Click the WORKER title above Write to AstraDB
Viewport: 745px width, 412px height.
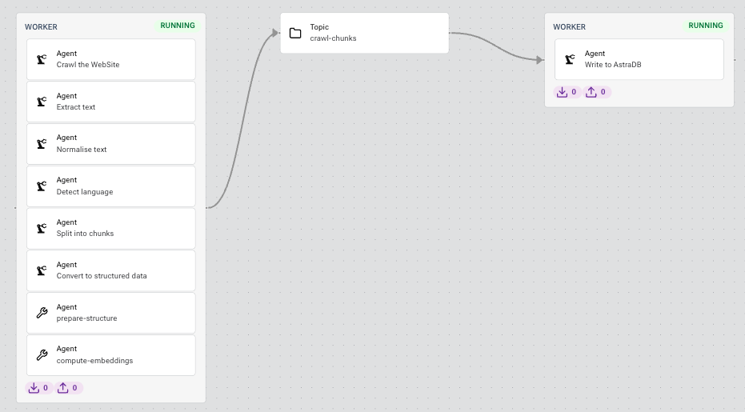(569, 27)
